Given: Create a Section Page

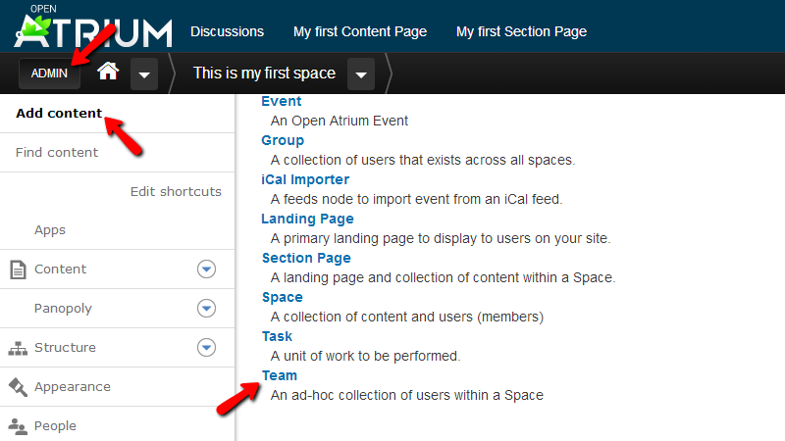Looking at the screenshot, I should tap(306, 258).
